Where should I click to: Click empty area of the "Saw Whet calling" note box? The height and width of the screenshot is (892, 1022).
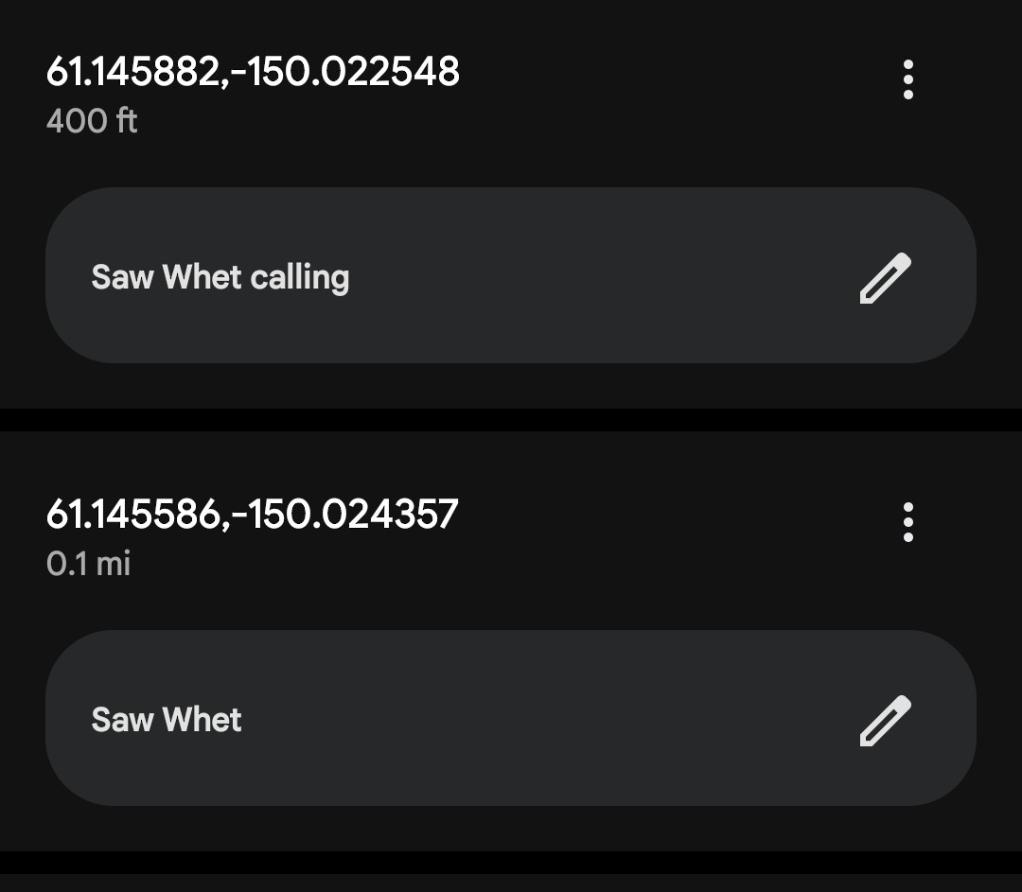tap(587, 276)
